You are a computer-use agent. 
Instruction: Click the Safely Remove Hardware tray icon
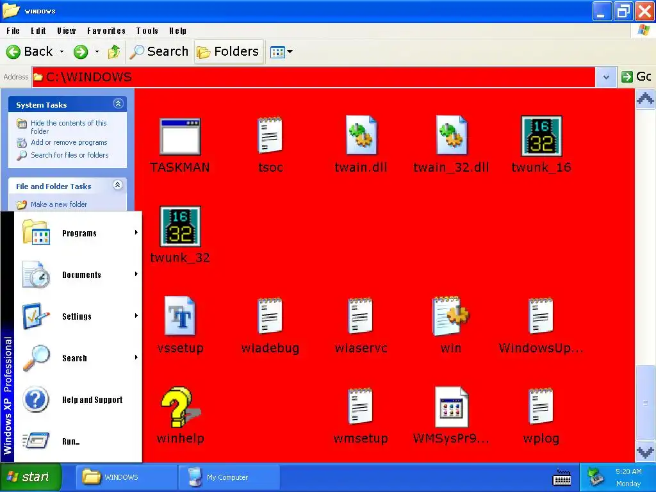[595, 477]
